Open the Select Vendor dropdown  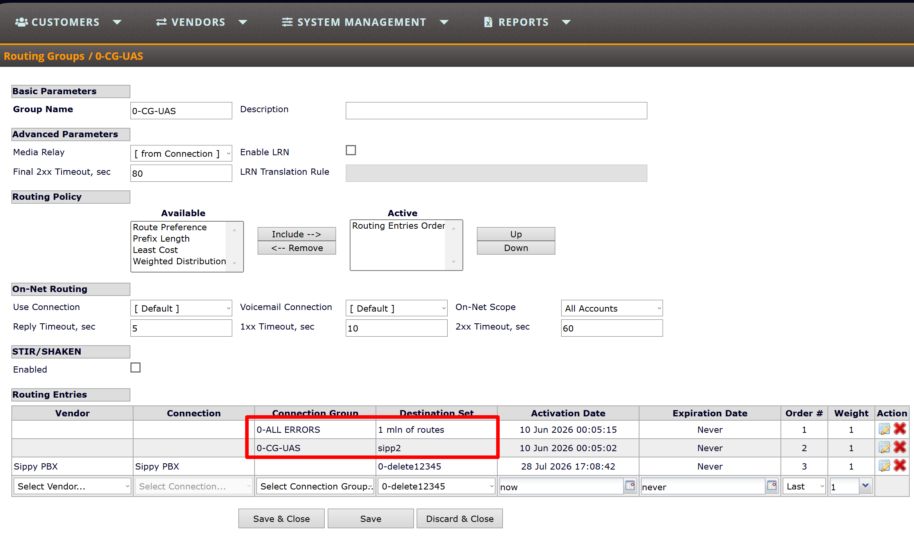pyautogui.click(x=72, y=486)
